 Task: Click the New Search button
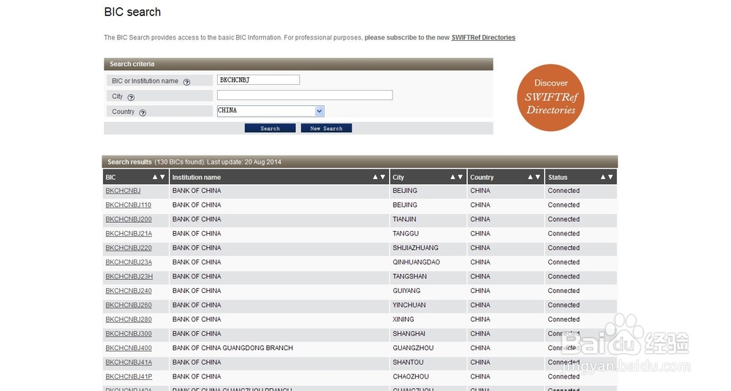click(x=326, y=128)
